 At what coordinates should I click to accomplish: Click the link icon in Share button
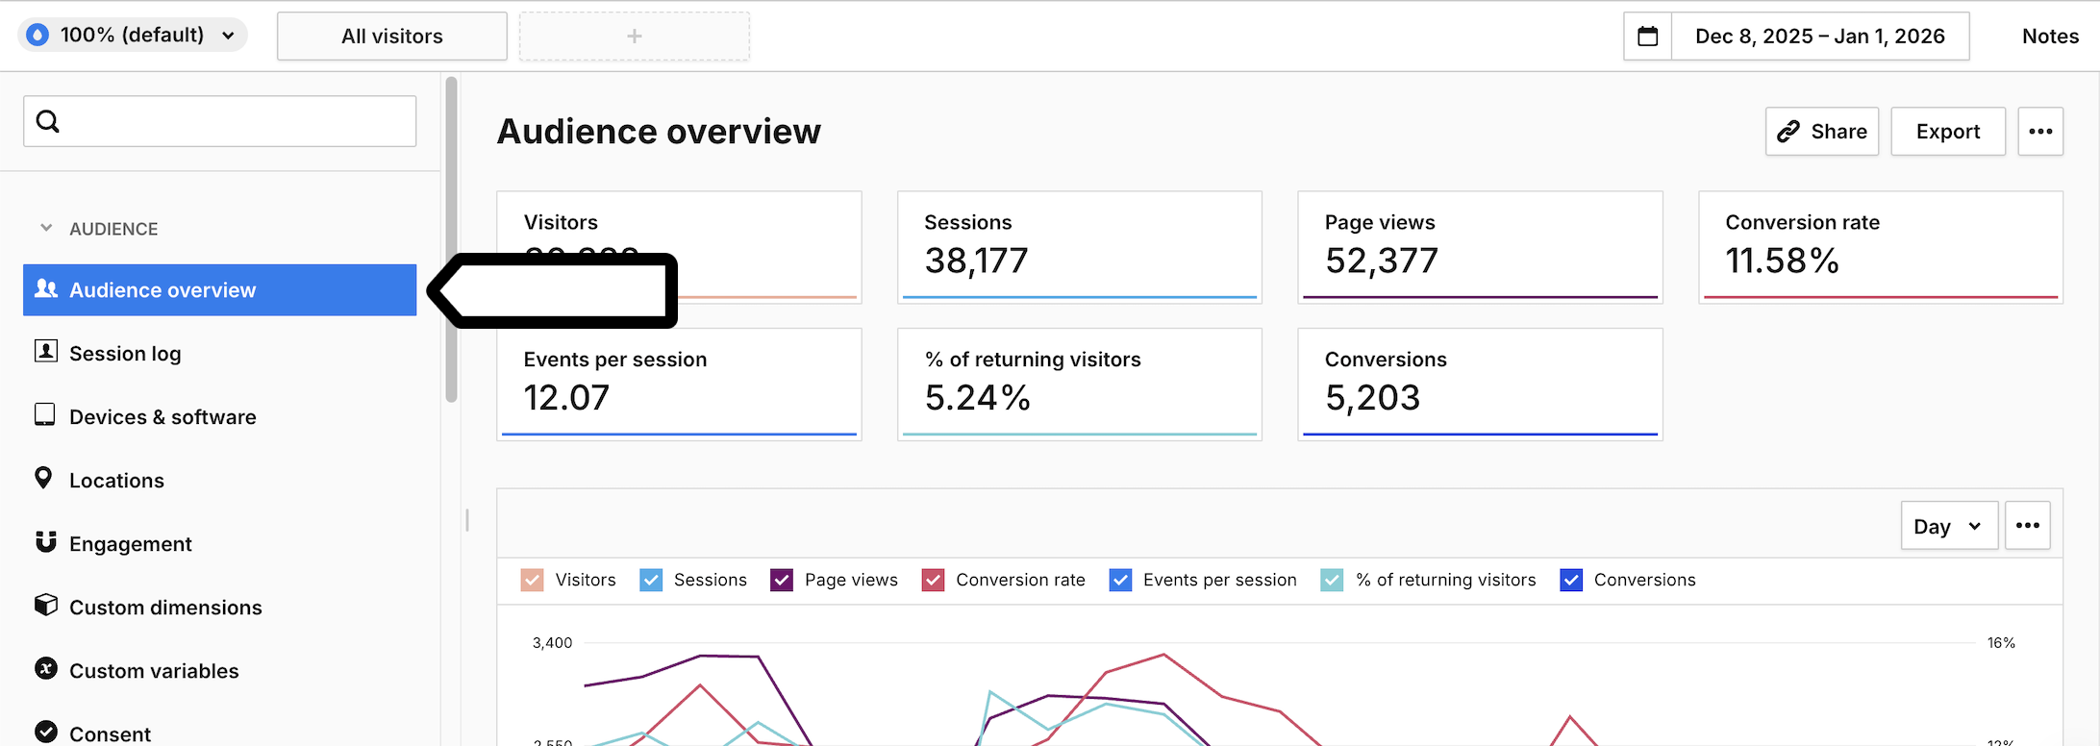click(x=1788, y=132)
